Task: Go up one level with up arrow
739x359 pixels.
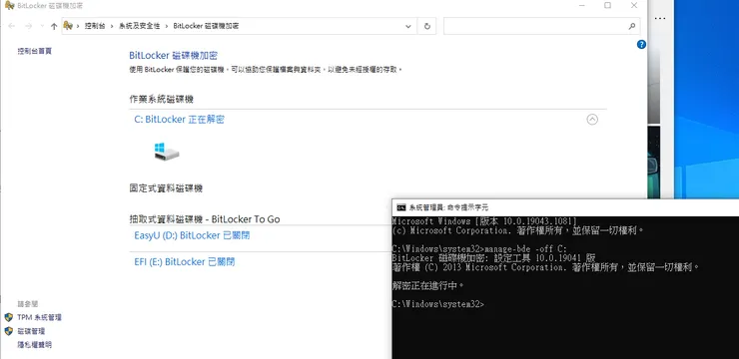Action: [54, 26]
